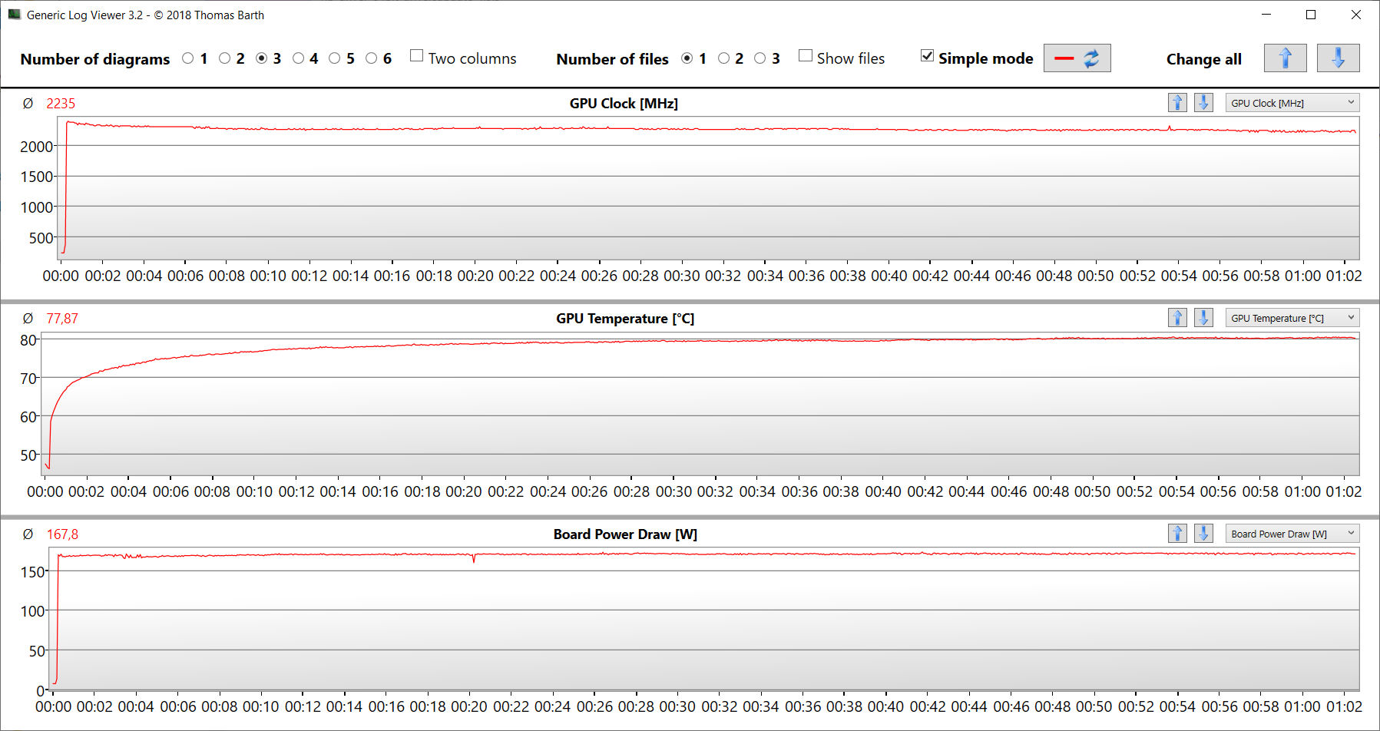Maximize the Generic Log Viewer window
The width and height of the screenshot is (1380, 731).
(1311, 15)
